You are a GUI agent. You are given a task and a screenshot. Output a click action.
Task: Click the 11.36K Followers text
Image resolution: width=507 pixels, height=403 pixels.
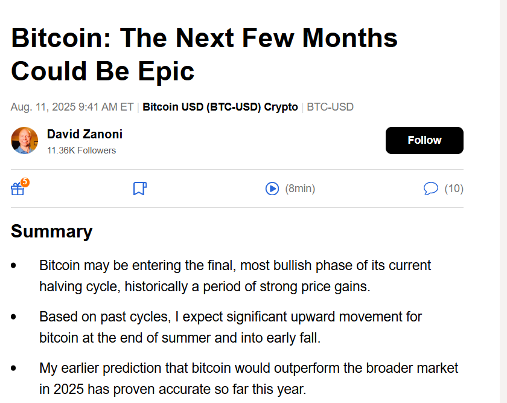pyautogui.click(x=81, y=150)
